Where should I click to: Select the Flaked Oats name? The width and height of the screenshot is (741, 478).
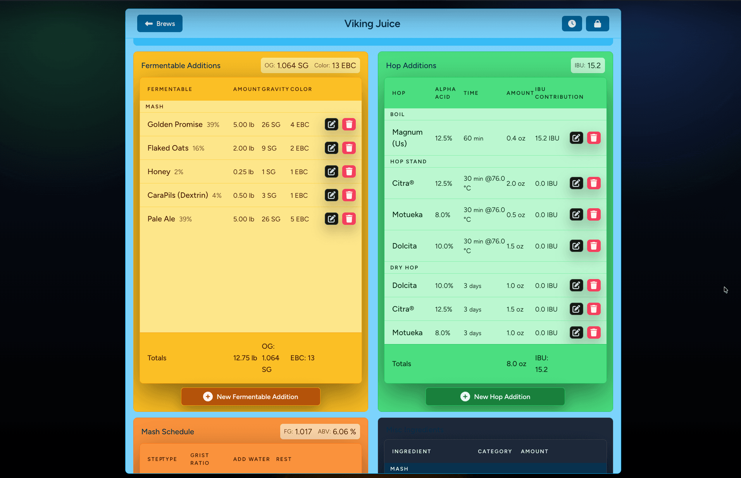[168, 148]
